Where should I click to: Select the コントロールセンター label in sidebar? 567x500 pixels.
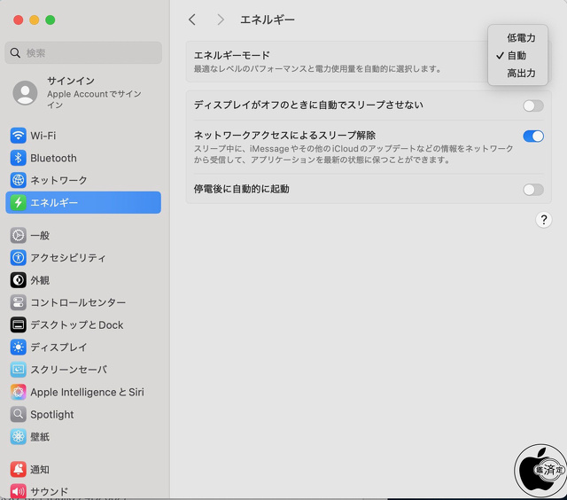[x=78, y=302]
